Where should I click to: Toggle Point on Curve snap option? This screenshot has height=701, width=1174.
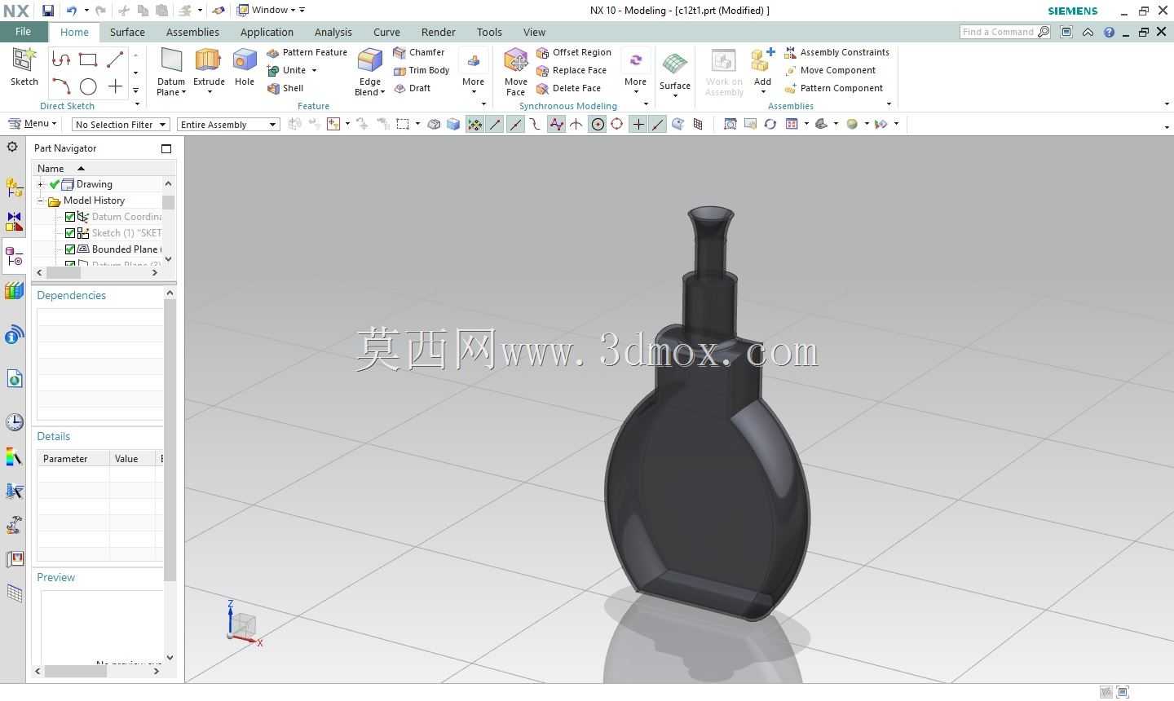[x=658, y=124]
